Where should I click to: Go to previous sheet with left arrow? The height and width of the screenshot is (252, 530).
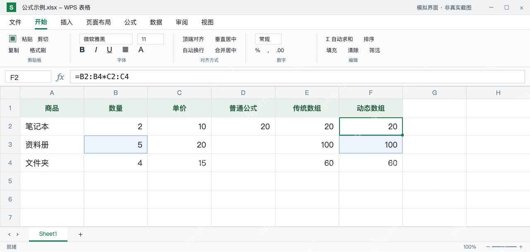[x=10, y=235]
